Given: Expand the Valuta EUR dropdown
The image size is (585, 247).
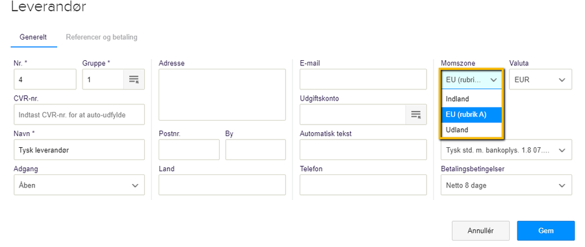Looking at the screenshot, I should tap(540, 79).
